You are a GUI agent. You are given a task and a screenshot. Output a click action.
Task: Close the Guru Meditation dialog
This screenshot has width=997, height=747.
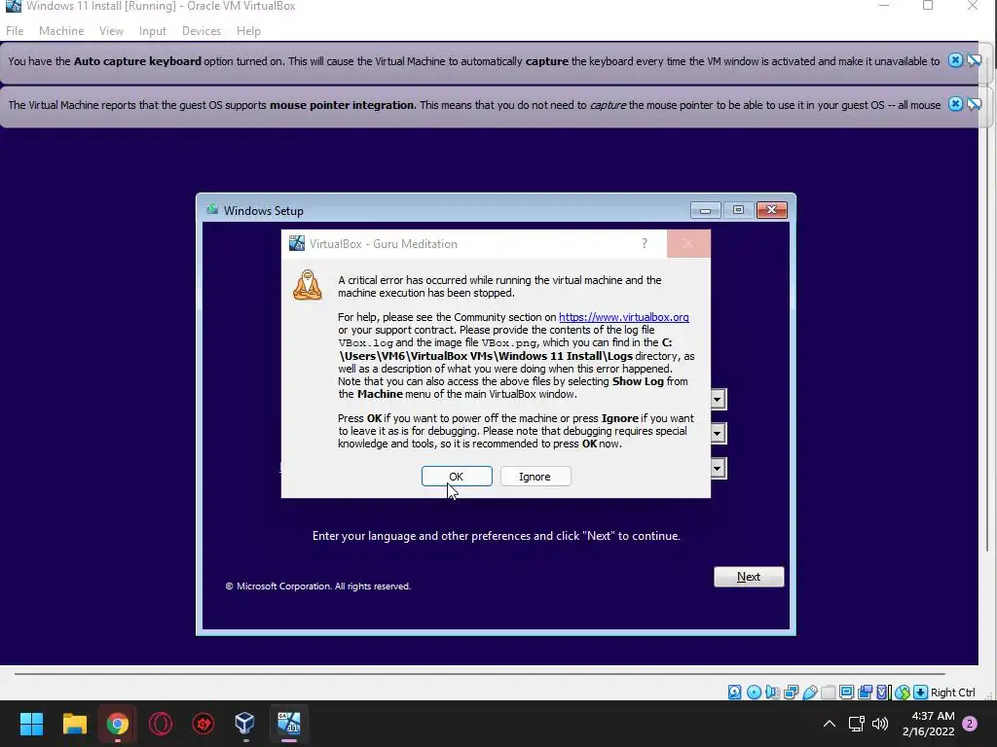(688, 243)
